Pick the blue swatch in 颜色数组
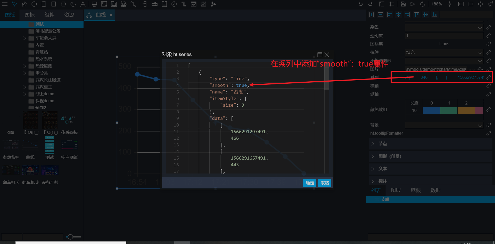 pyautogui.click(x=431, y=111)
